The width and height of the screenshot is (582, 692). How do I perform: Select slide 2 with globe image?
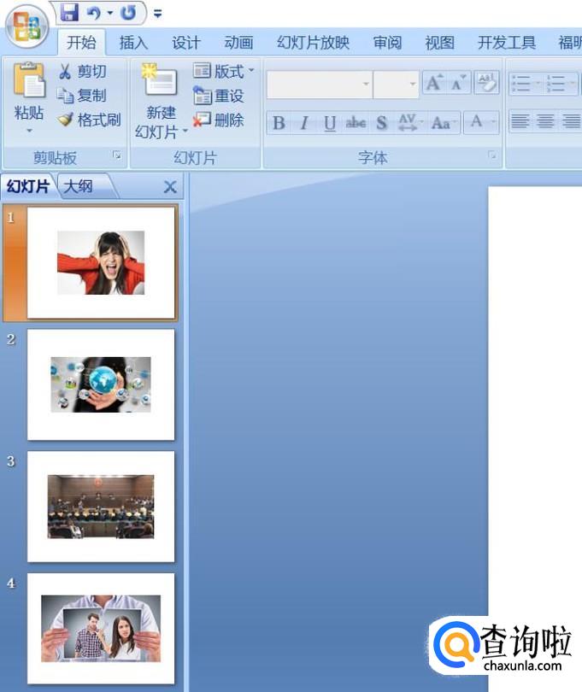[101, 384]
